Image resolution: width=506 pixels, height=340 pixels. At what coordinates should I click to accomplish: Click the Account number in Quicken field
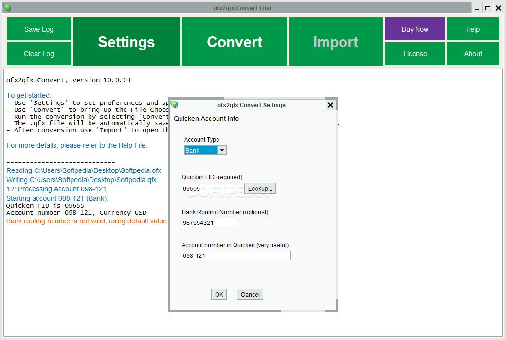[236, 255]
